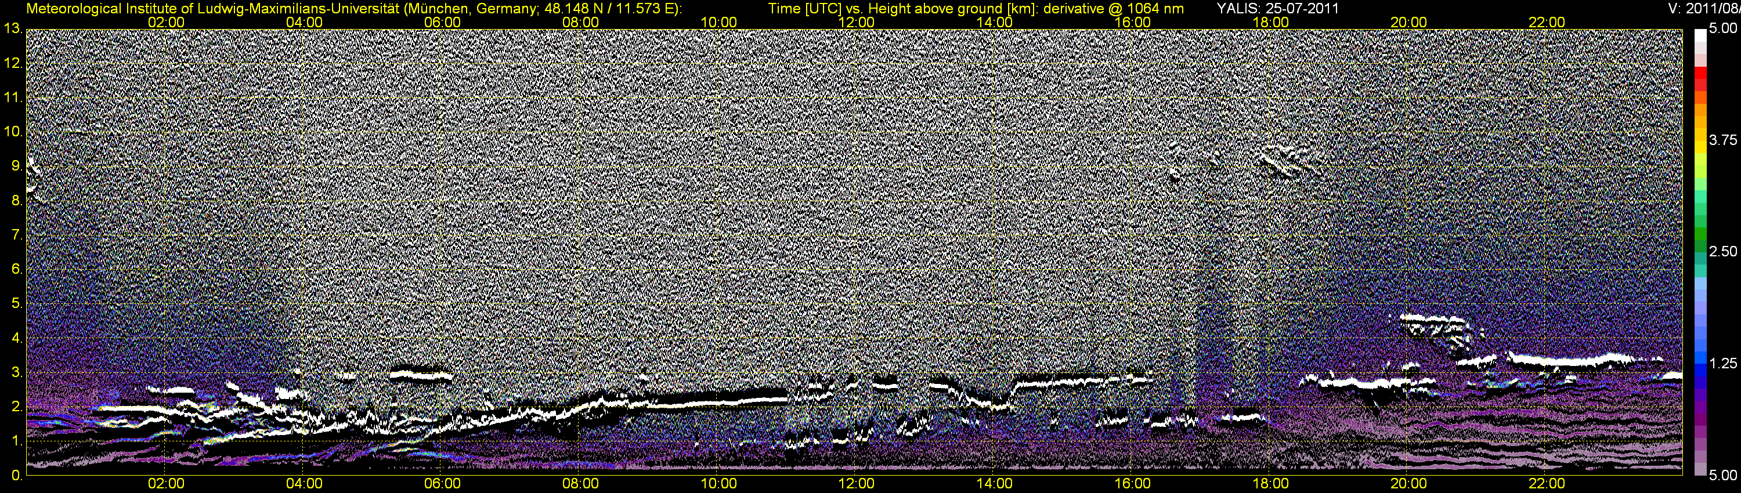Click the '12.' height axis label
Screen dimensions: 1741x493
pyautogui.click(x=13, y=63)
